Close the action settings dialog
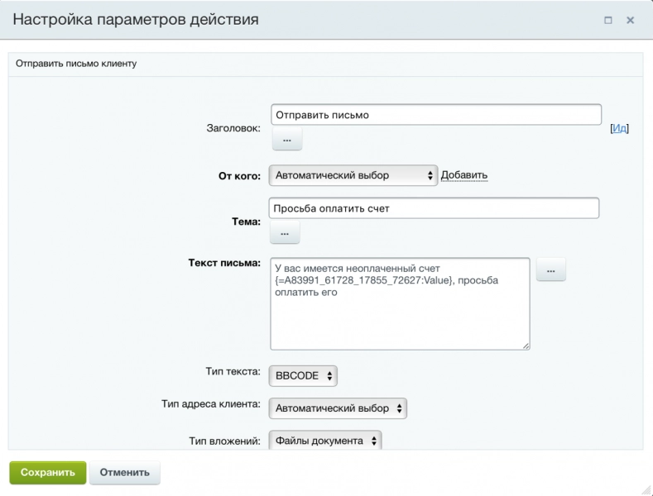The image size is (653, 496). coord(631,20)
